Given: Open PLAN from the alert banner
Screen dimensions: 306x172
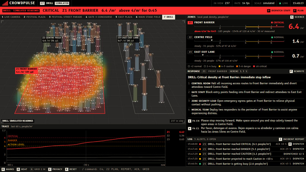Looking at the screenshot, I should [x=298, y=11].
